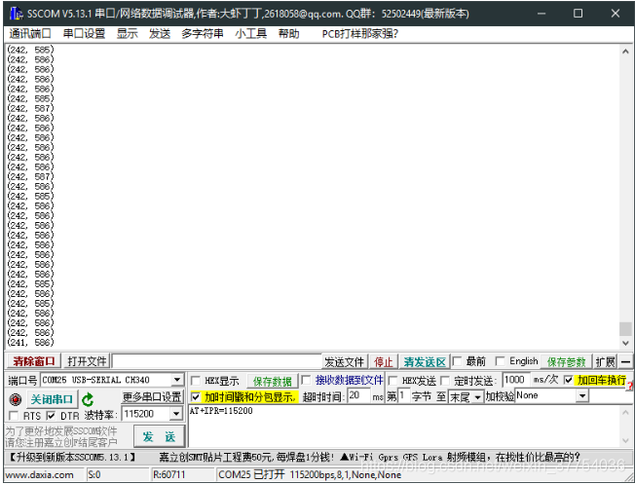The height and width of the screenshot is (484, 635).
Task: Click the 关闭串口 button
Action: [52, 399]
